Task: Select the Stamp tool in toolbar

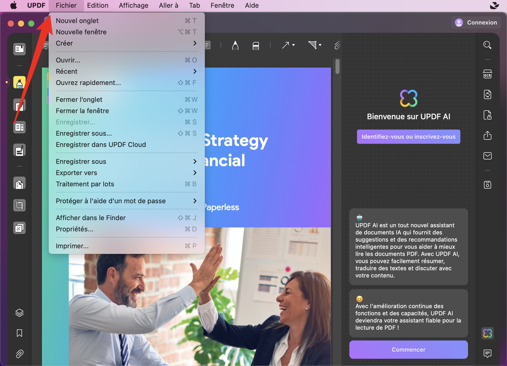Action: tap(312, 45)
